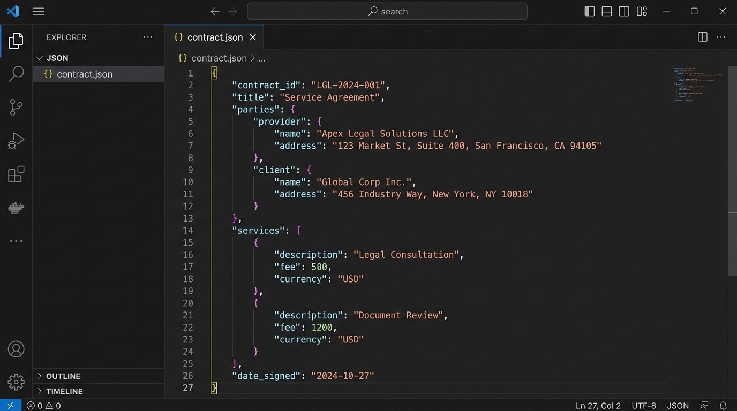Open the Source Control view

pyautogui.click(x=16, y=106)
